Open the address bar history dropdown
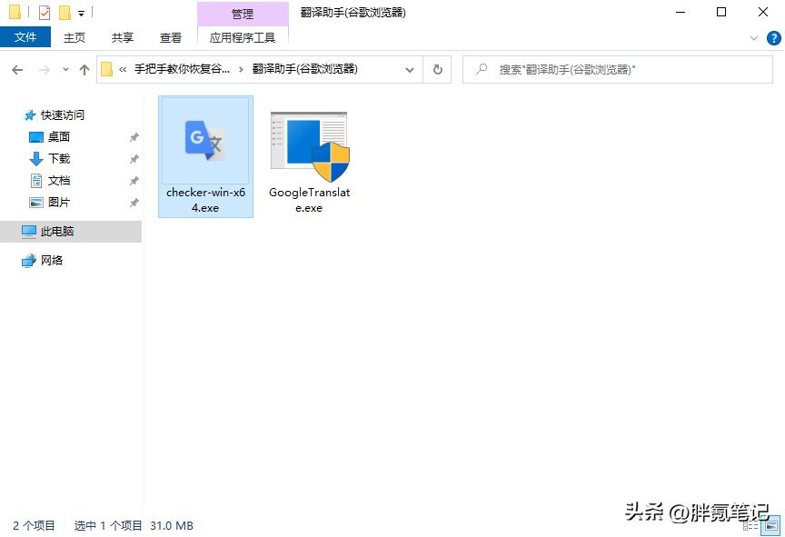Screen dimensions: 785x537 [409, 69]
